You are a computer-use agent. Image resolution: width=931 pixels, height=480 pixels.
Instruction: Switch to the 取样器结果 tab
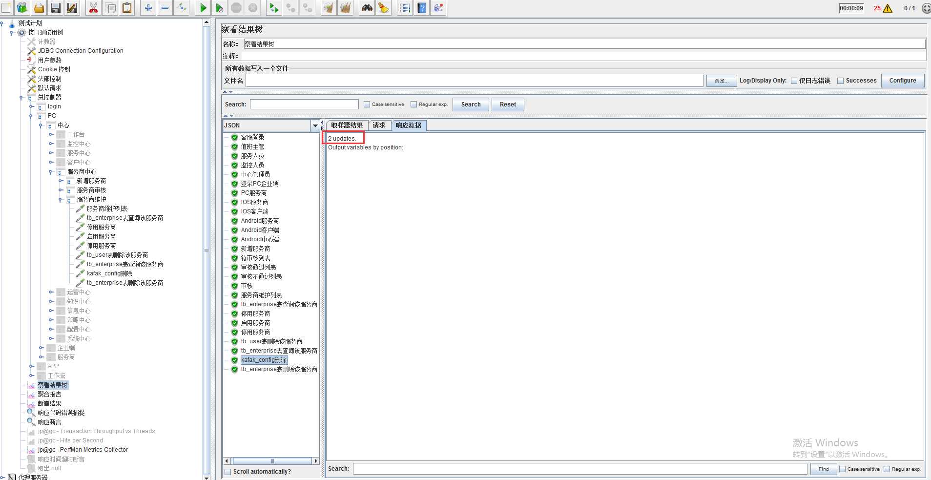click(347, 125)
